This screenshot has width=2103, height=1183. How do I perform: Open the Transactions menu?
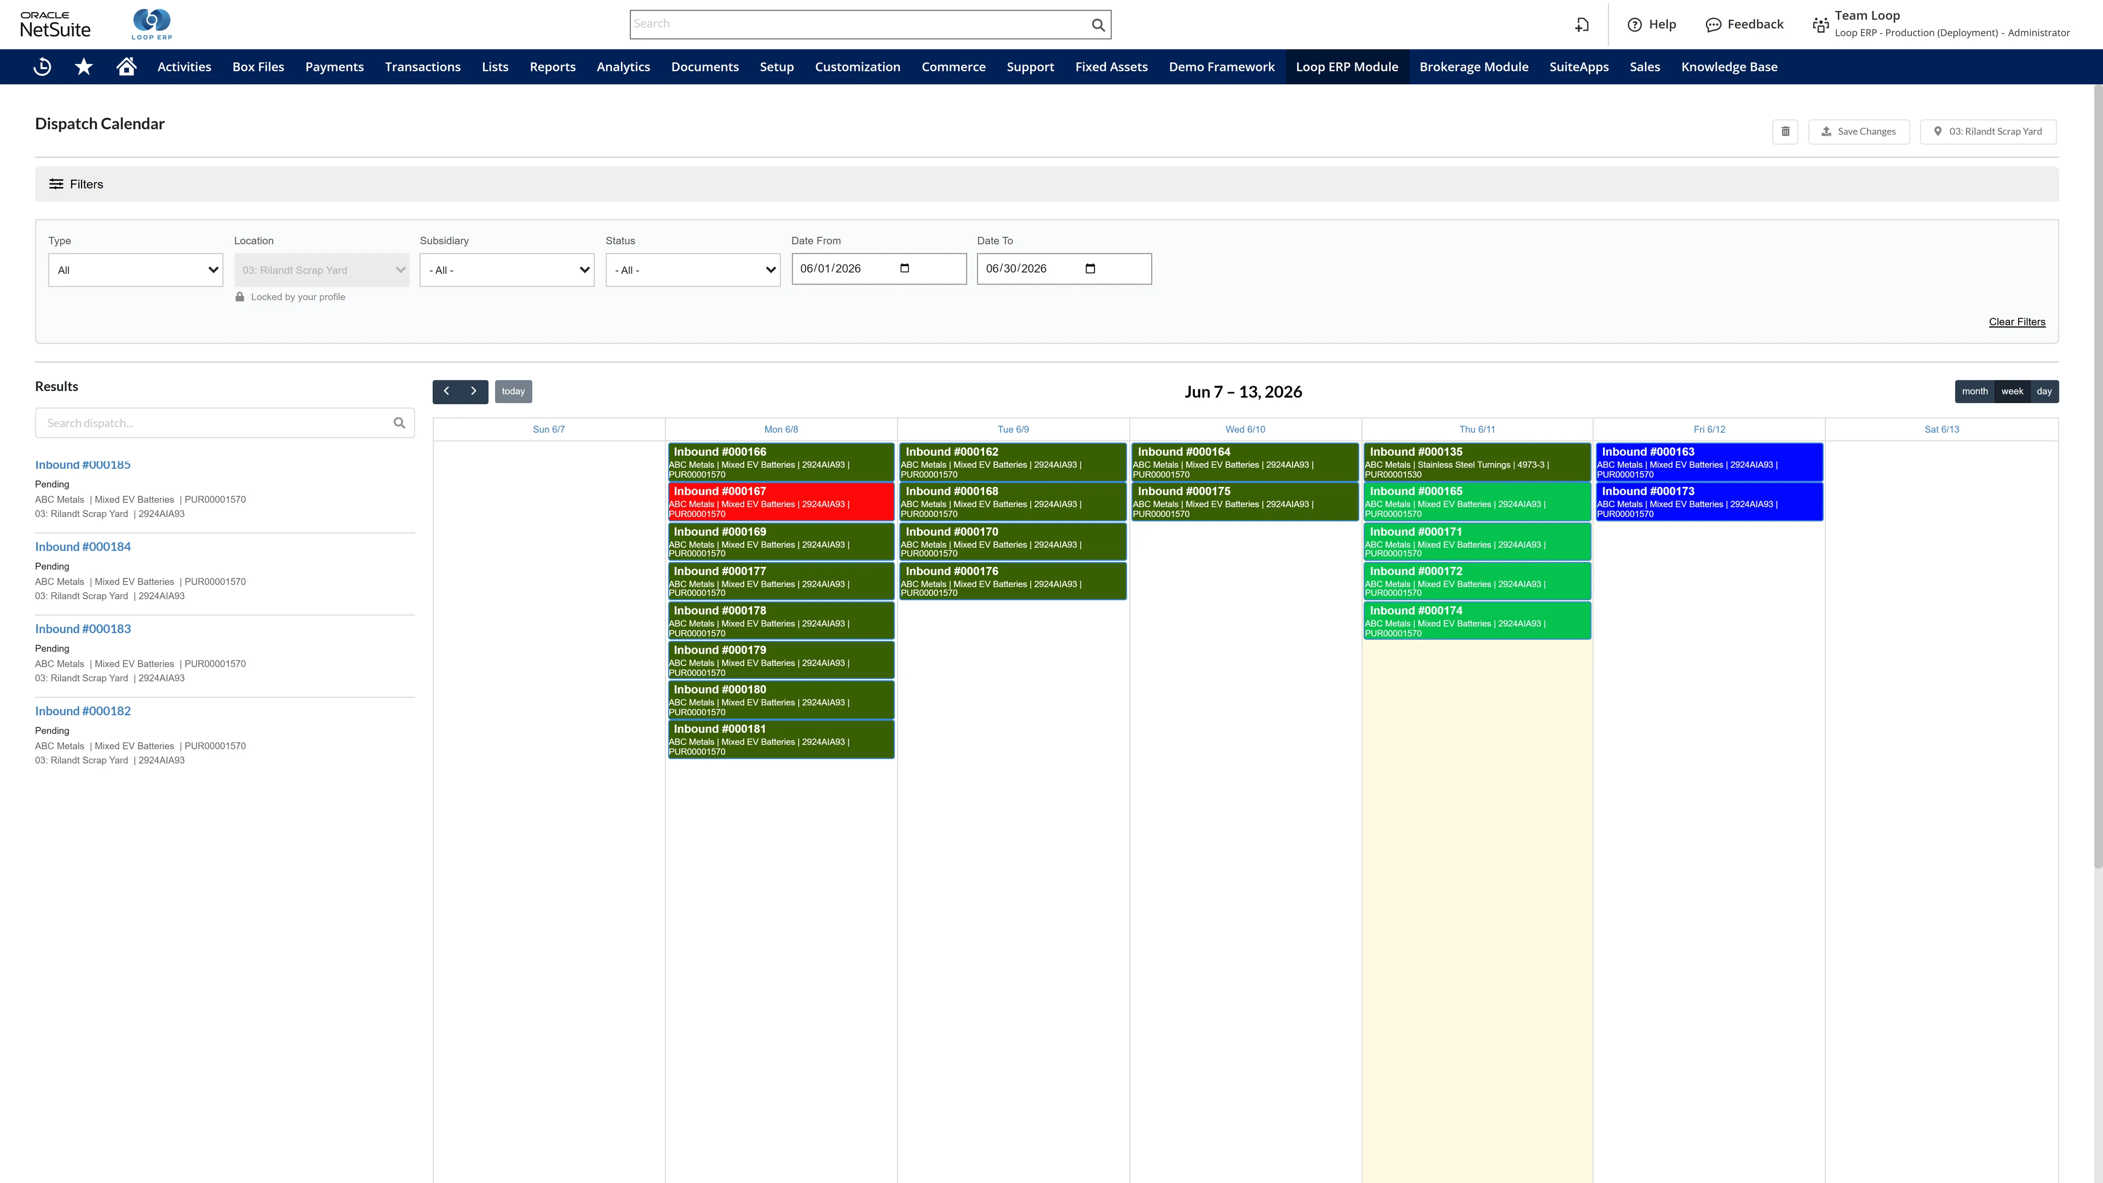[x=423, y=67]
